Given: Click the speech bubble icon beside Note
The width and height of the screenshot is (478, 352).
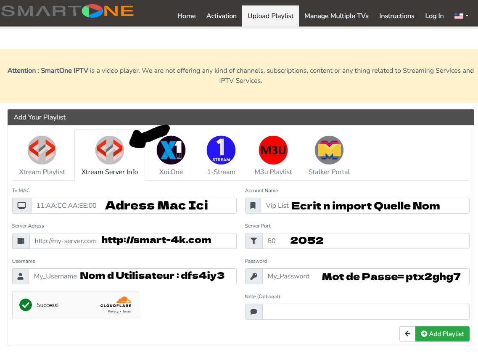Looking at the screenshot, I should [x=254, y=312].
